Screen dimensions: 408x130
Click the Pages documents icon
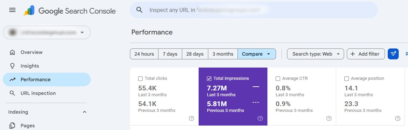(12, 126)
